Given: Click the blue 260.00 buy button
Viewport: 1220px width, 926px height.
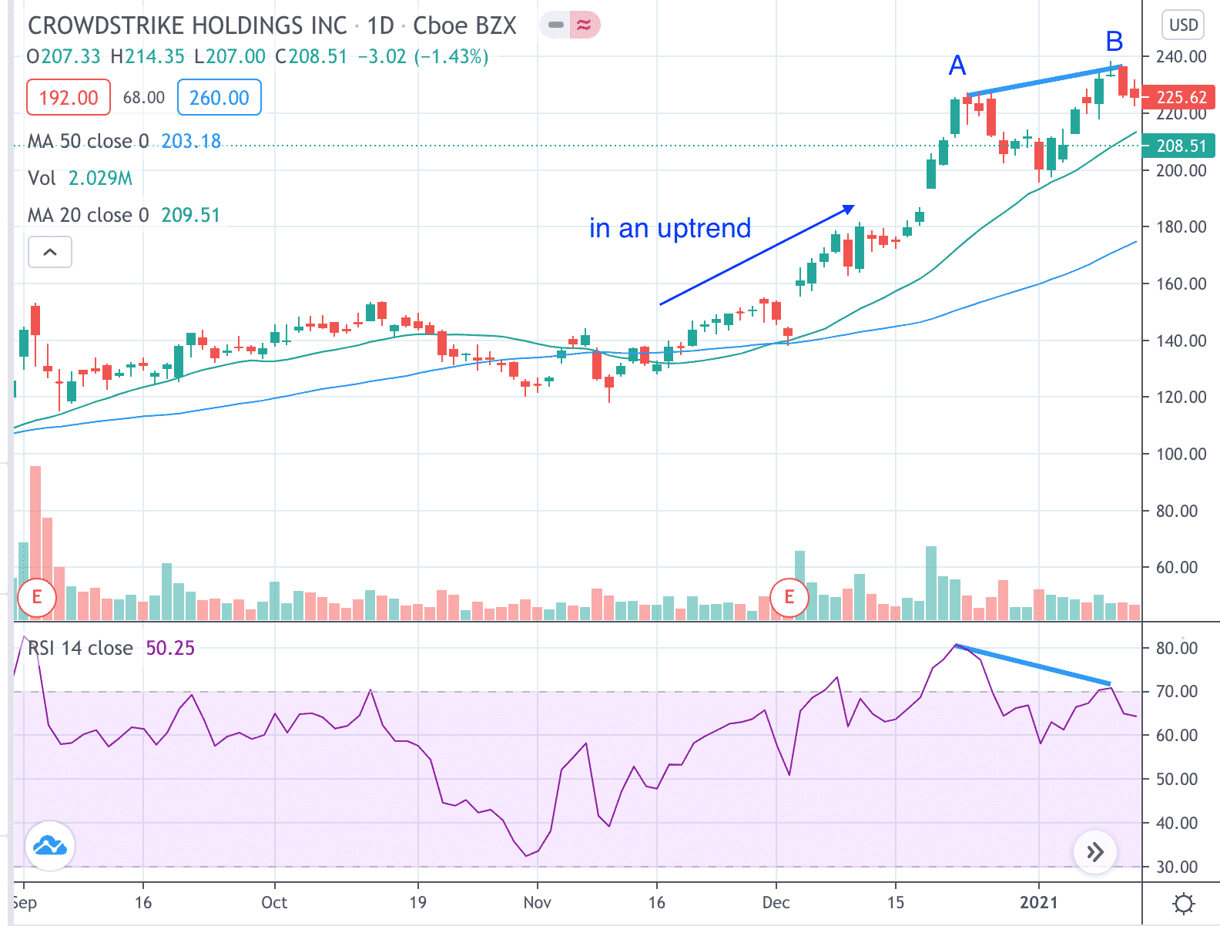Looking at the screenshot, I should [220, 98].
